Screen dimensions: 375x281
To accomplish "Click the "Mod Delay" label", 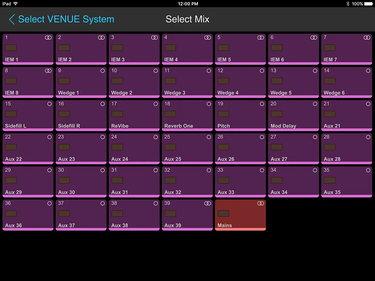I will (x=283, y=126).
